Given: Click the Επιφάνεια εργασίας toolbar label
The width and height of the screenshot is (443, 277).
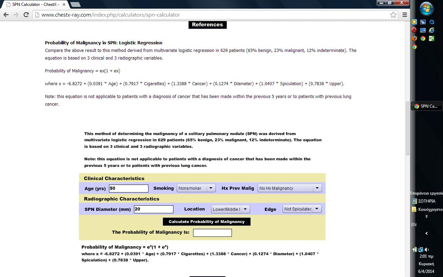Looking at the screenshot, I should [426, 193].
